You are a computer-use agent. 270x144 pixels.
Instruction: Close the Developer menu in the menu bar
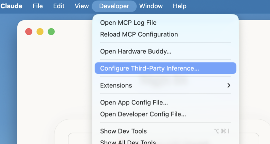coord(114,6)
